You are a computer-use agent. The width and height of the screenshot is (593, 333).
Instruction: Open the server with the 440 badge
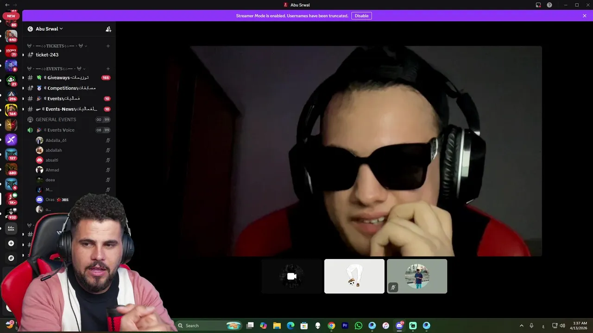[11, 36]
